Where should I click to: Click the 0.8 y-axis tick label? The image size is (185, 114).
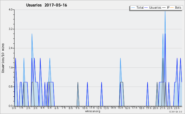click(10, 87)
